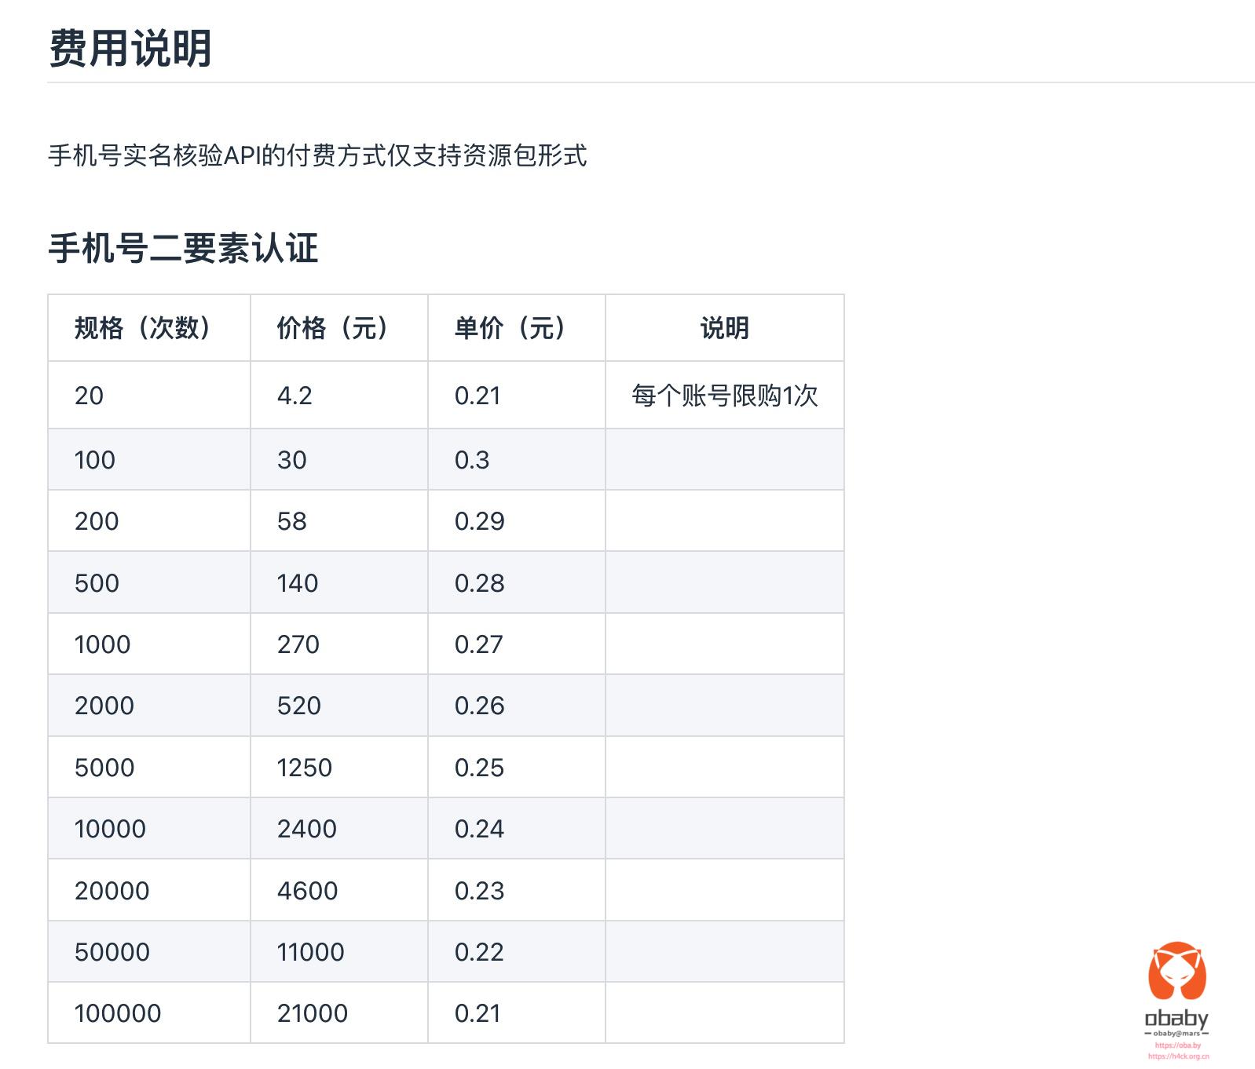Click the obaby fox logo icon

click(x=1176, y=972)
